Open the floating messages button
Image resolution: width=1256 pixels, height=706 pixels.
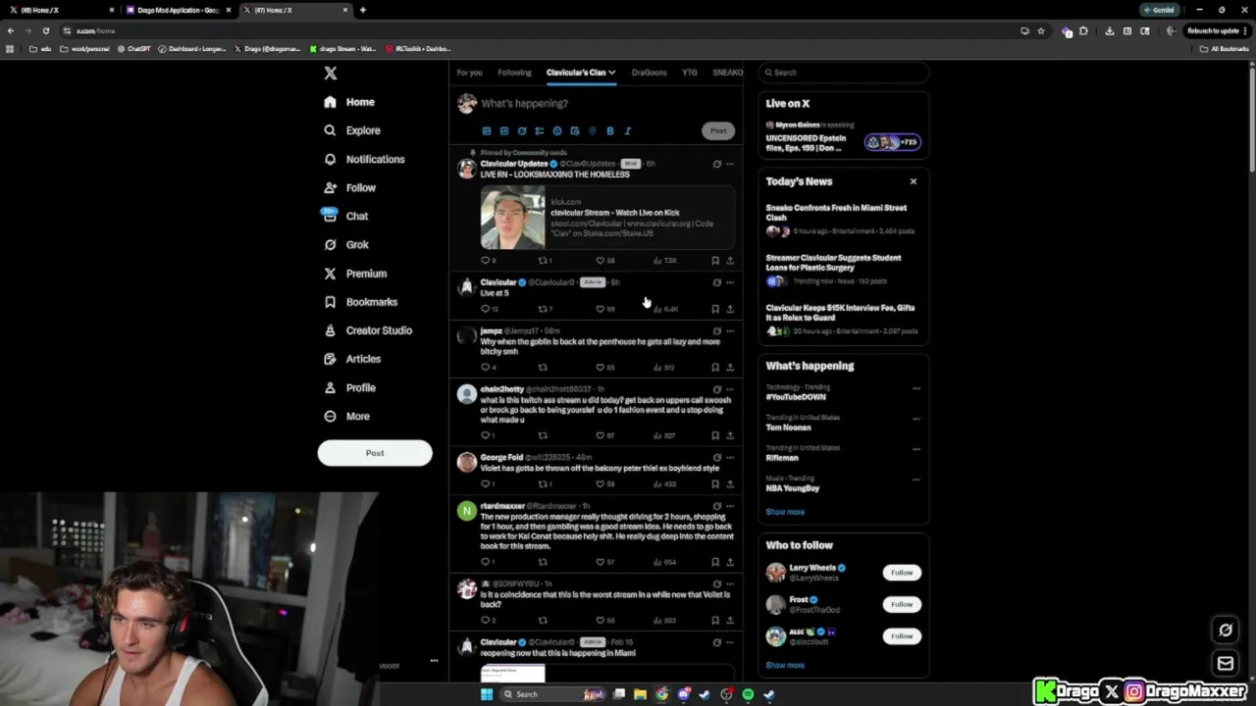point(1225,664)
